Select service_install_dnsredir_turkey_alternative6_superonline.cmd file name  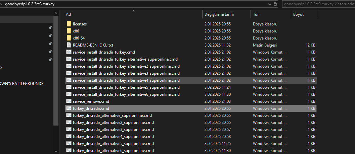coord(126,94)
